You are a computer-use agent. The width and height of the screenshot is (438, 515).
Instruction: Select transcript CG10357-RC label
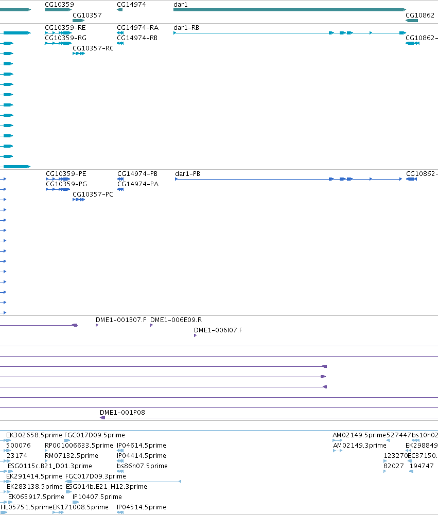click(x=93, y=48)
